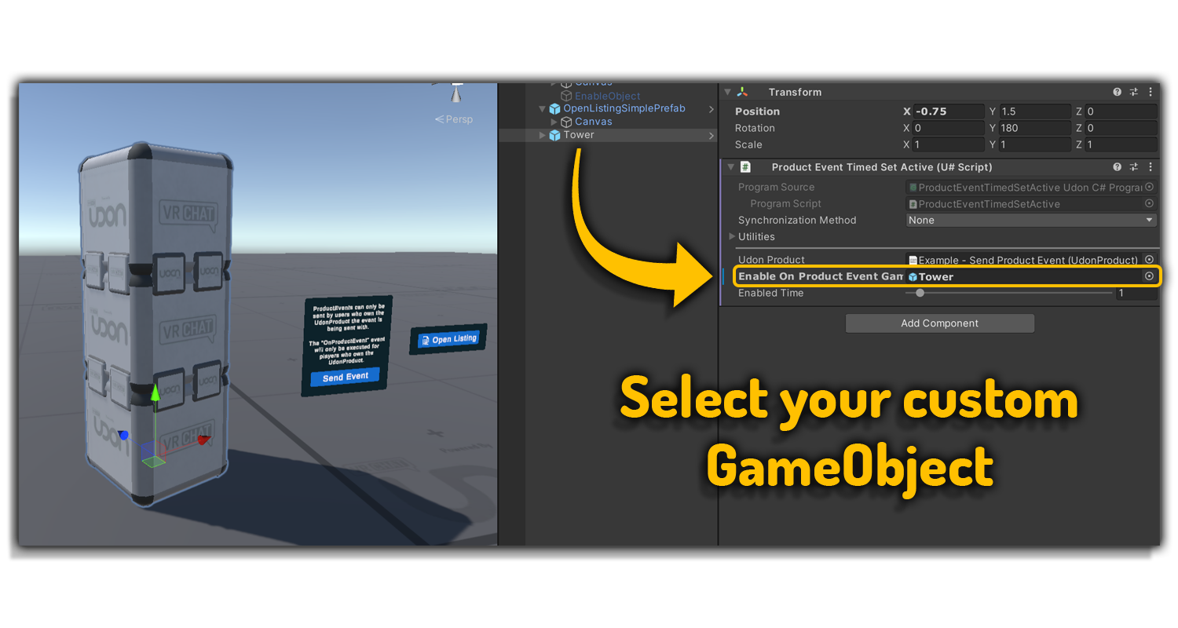Click the U# script component icon
1178x628 pixels.
tap(746, 167)
